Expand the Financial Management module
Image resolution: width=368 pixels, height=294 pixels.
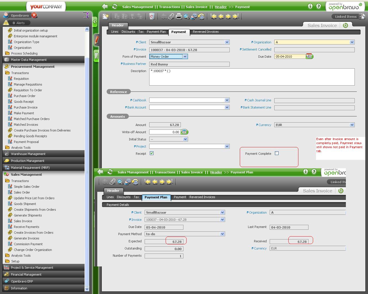pyautogui.click(x=44, y=274)
